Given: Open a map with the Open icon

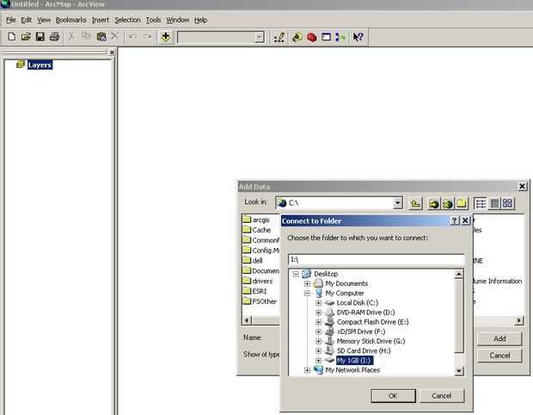Looking at the screenshot, I should [26, 36].
